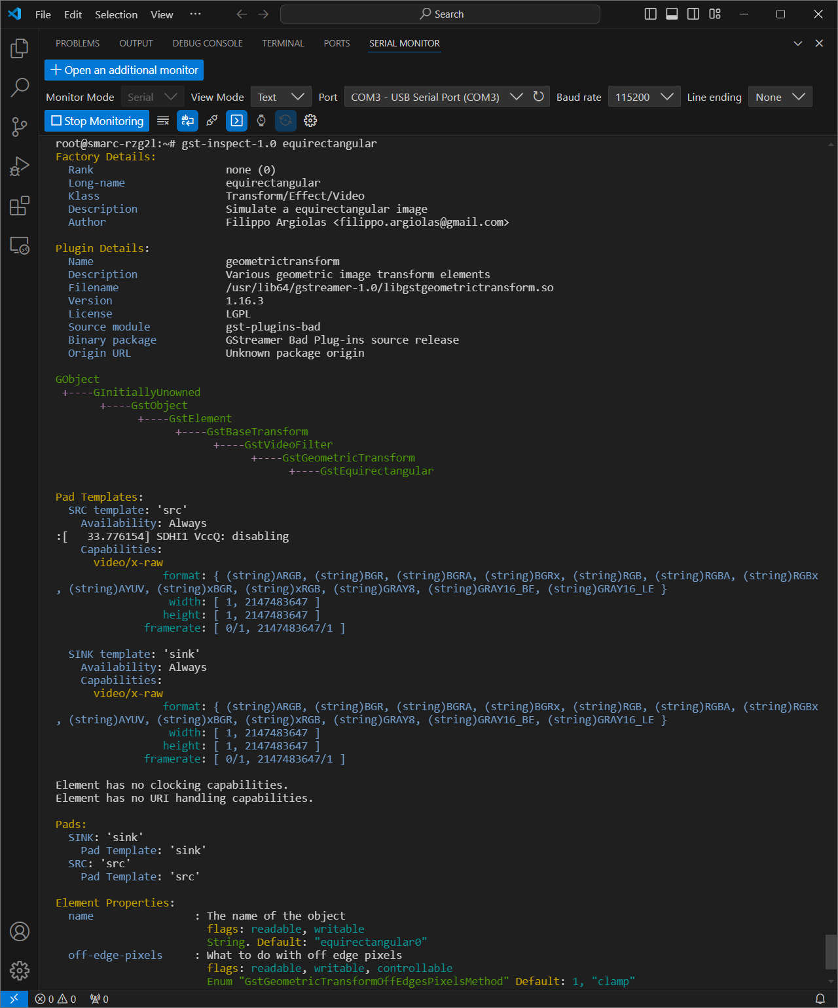
Task: Click the GstVideoFilter hierarchy entry
Action: coord(288,444)
